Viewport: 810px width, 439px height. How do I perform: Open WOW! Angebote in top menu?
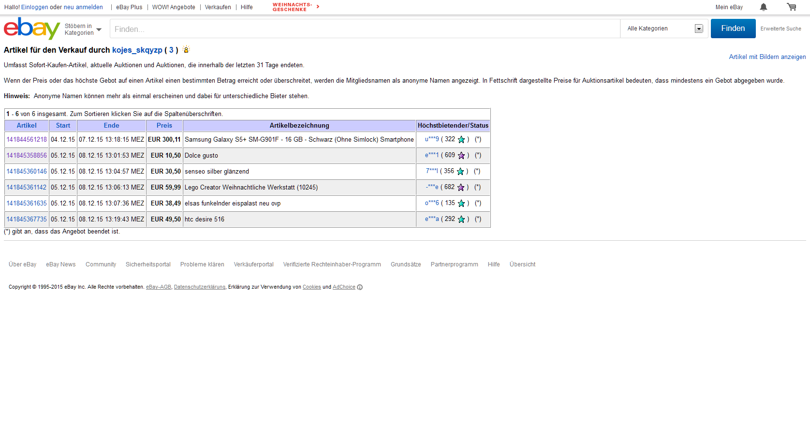(174, 7)
